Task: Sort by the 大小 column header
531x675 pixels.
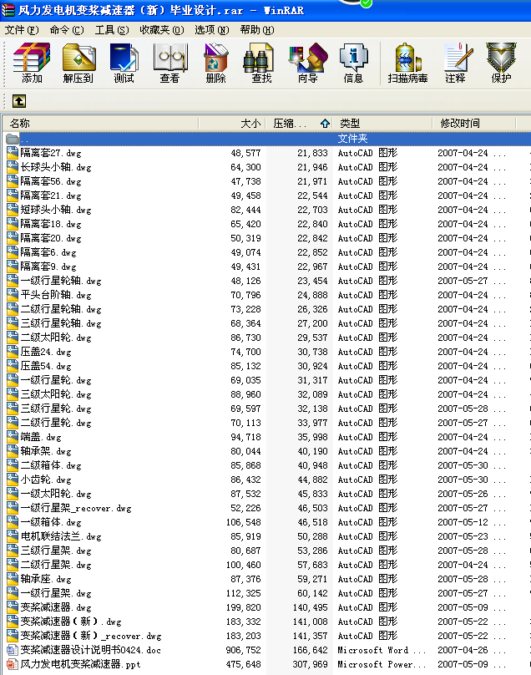Action: 232,124
